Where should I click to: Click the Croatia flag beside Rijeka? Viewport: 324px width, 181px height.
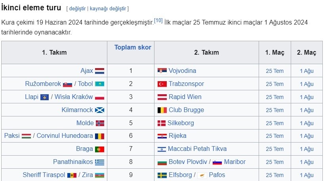coord(162,136)
